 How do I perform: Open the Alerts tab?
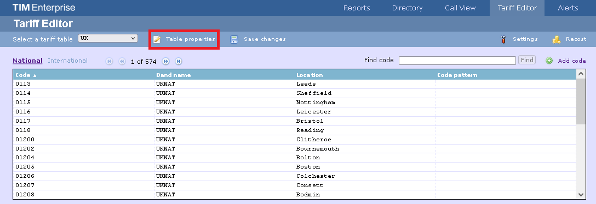click(x=568, y=8)
